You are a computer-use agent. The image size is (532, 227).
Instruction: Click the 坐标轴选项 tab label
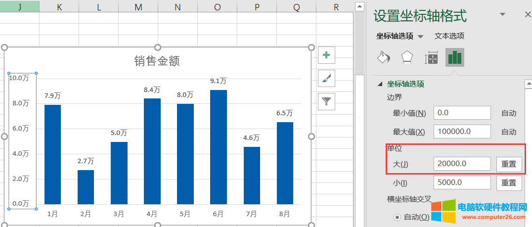pyautogui.click(x=395, y=36)
